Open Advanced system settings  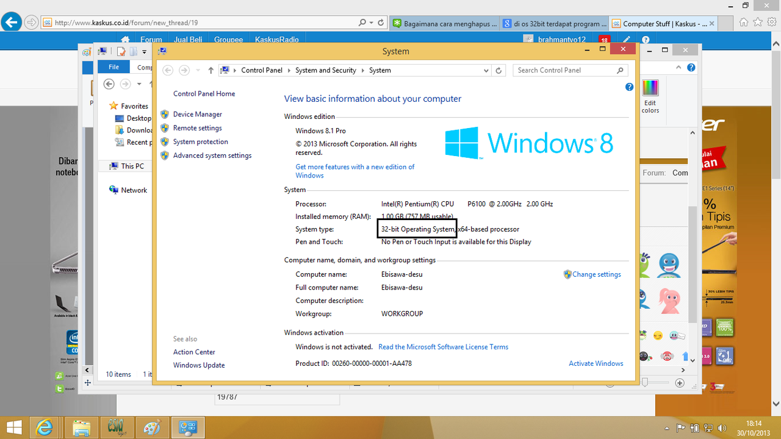click(212, 155)
